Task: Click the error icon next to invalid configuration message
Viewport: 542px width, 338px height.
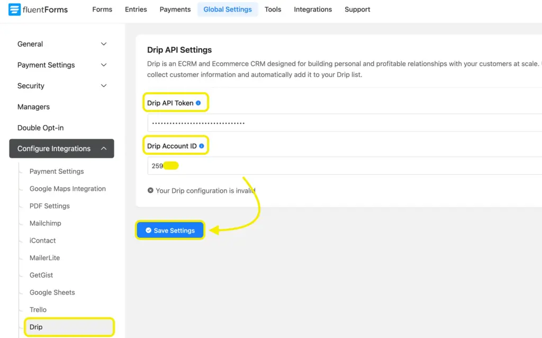Action: point(150,190)
